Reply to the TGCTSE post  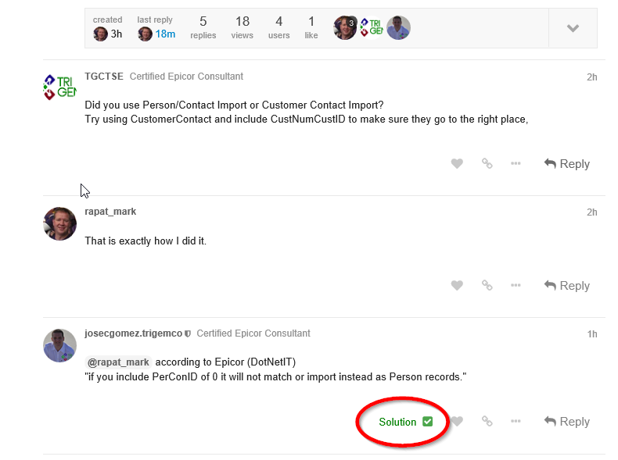click(567, 164)
